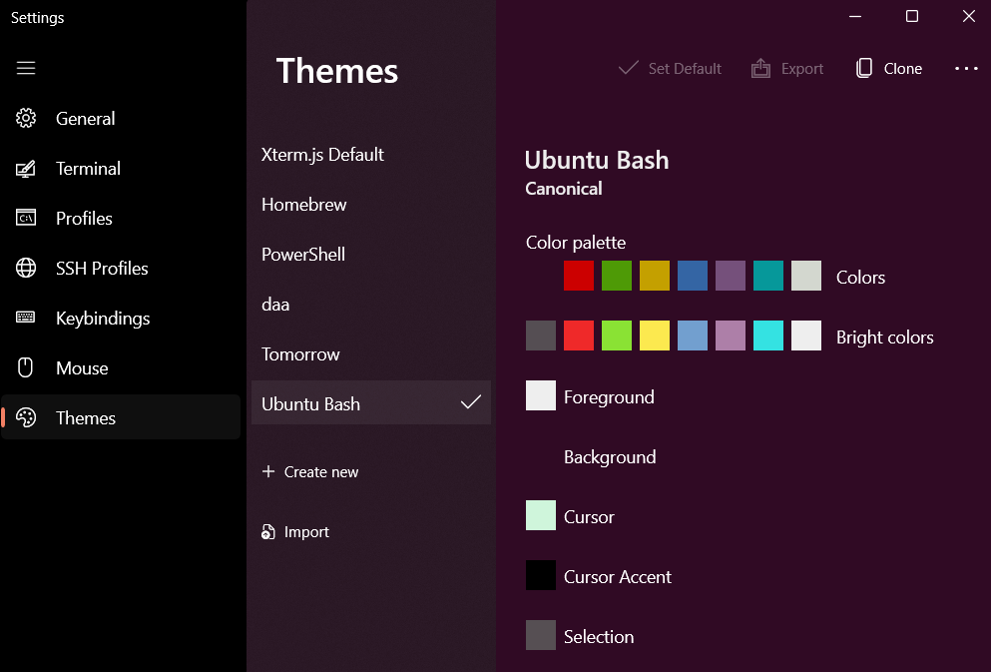Click the red swatch in Colors row
This screenshot has width=991, height=672.
tap(579, 277)
